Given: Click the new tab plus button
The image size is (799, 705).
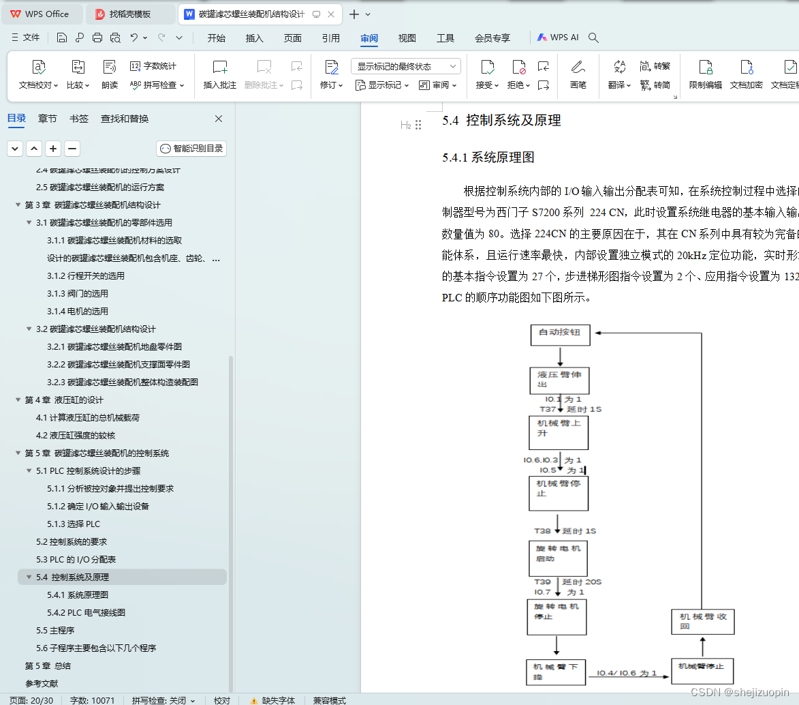Looking at the screenshot, I should 354,14.
